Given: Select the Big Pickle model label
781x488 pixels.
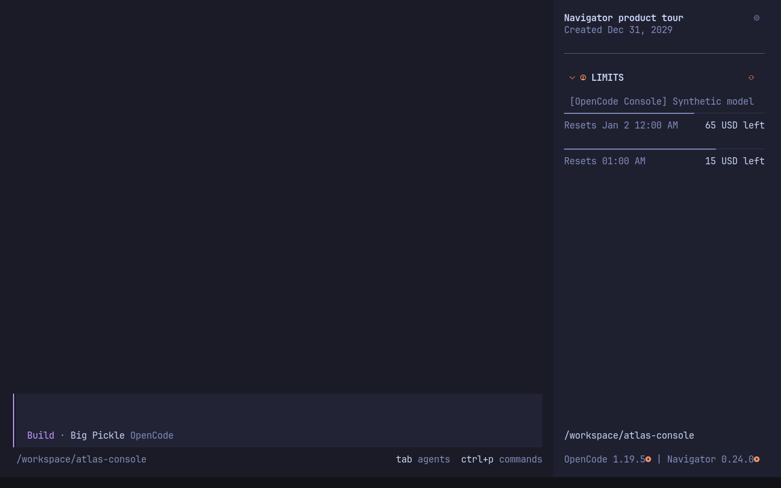Looking at the screenshot, I should pos(98,435).
